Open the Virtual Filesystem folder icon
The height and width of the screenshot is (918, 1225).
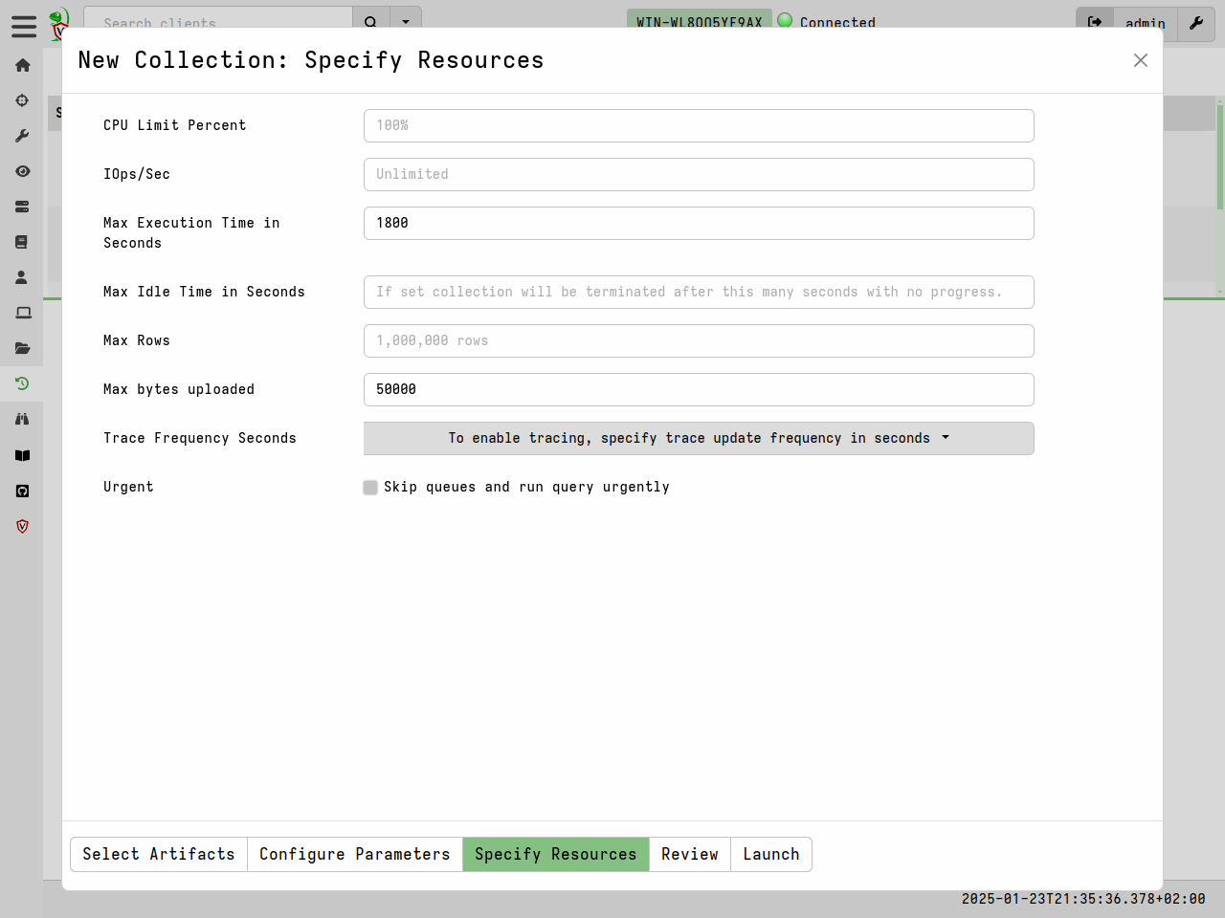22,348
